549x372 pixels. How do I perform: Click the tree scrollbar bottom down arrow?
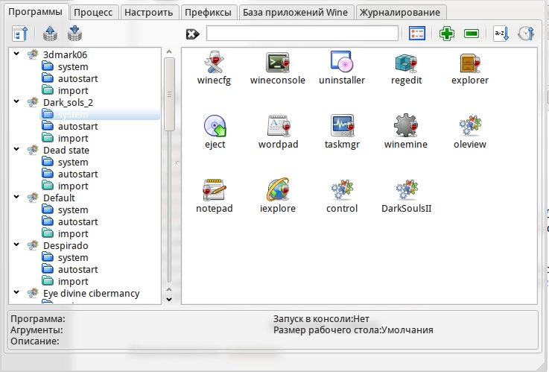[169, 299]
